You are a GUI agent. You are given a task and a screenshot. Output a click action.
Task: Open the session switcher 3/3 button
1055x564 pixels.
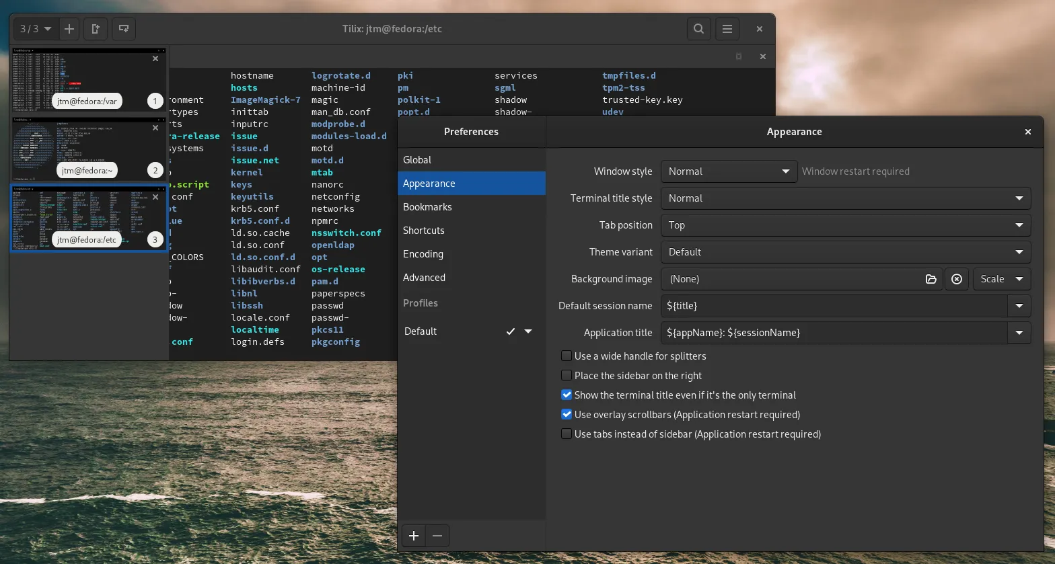click(x=35, y=29)
